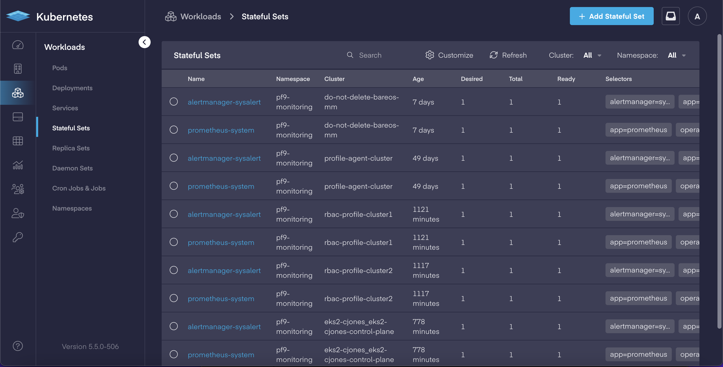
Task: Collapse the Workloads side panel arrow
Action: pyautogui.click(x=145, y=42)
